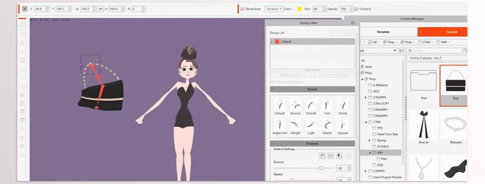Viewport: 485px width, 184px height.
Task: Click the yellow bone Color swatch
Action: (299, 9)
